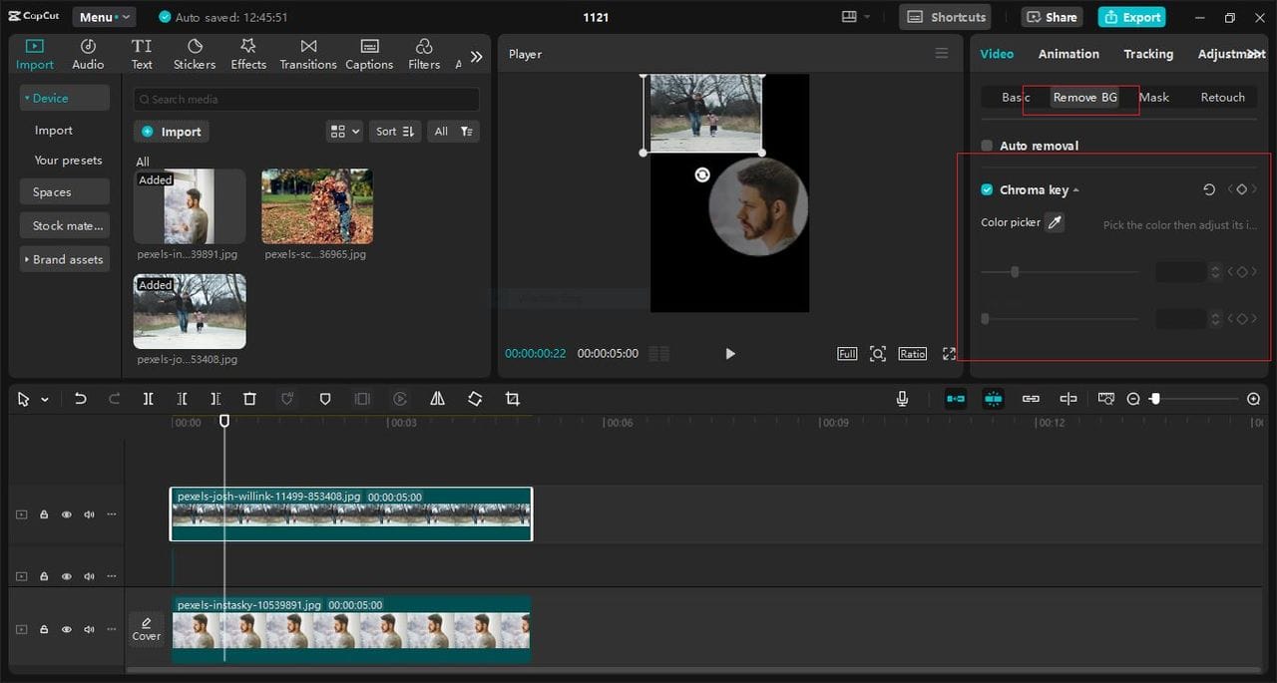
Task: Select the pexels-sc...36965.jpg thumbnail
Action: (x=316, y=206)
